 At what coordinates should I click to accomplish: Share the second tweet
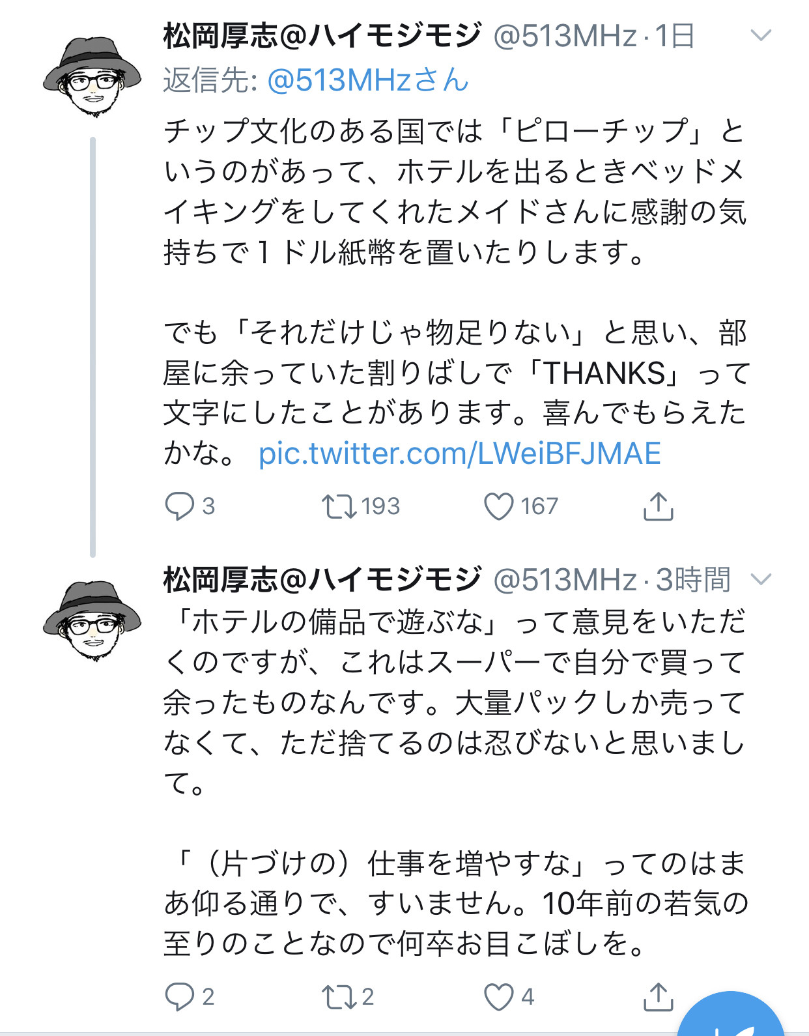pyautogui.click(x=658, y=996)
